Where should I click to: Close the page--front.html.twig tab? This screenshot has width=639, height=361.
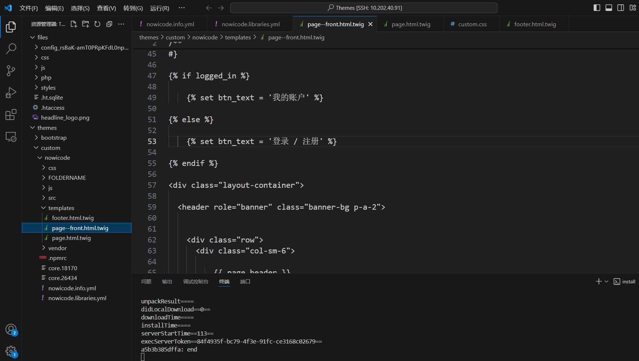tap(370, 24)
